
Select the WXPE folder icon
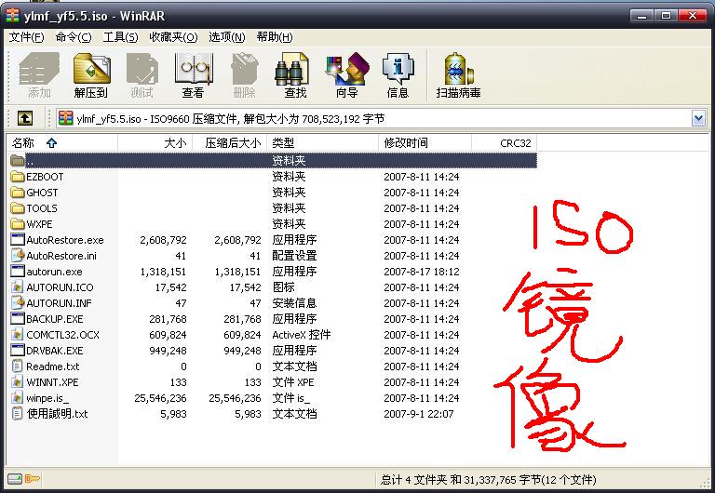(18, 224)
